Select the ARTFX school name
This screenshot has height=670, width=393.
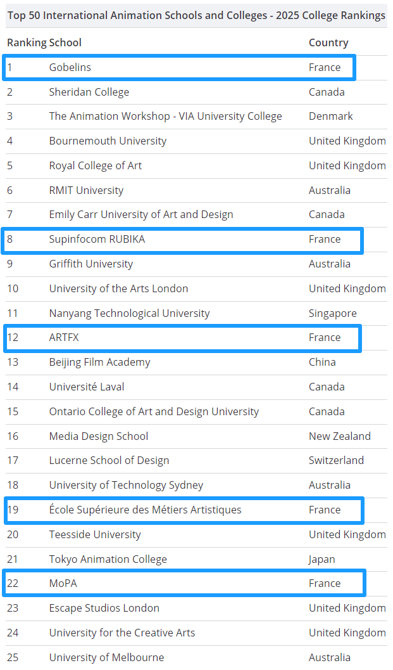point(64,337)
